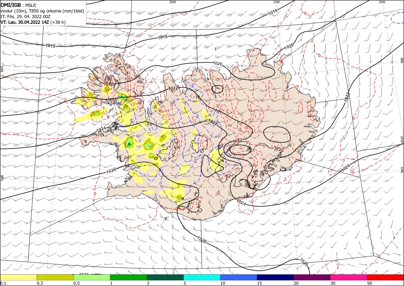The width and height of the screenshot is (404, 286).
Task: Click the red 50 mm legend swatch
Action: [x=385, y=277]
